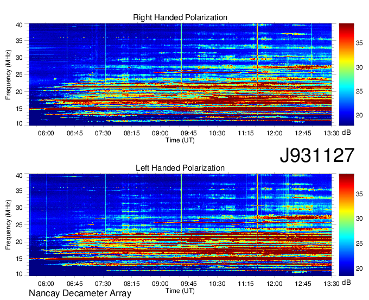
Task: Click the 07:30 tick of Left Handed plot
Action: tap(103, 284)
